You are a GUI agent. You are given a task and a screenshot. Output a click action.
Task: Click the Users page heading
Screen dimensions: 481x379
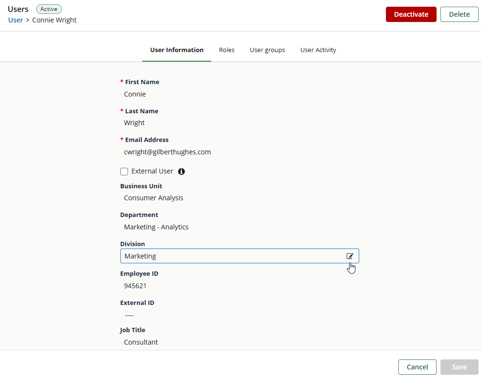18,9
